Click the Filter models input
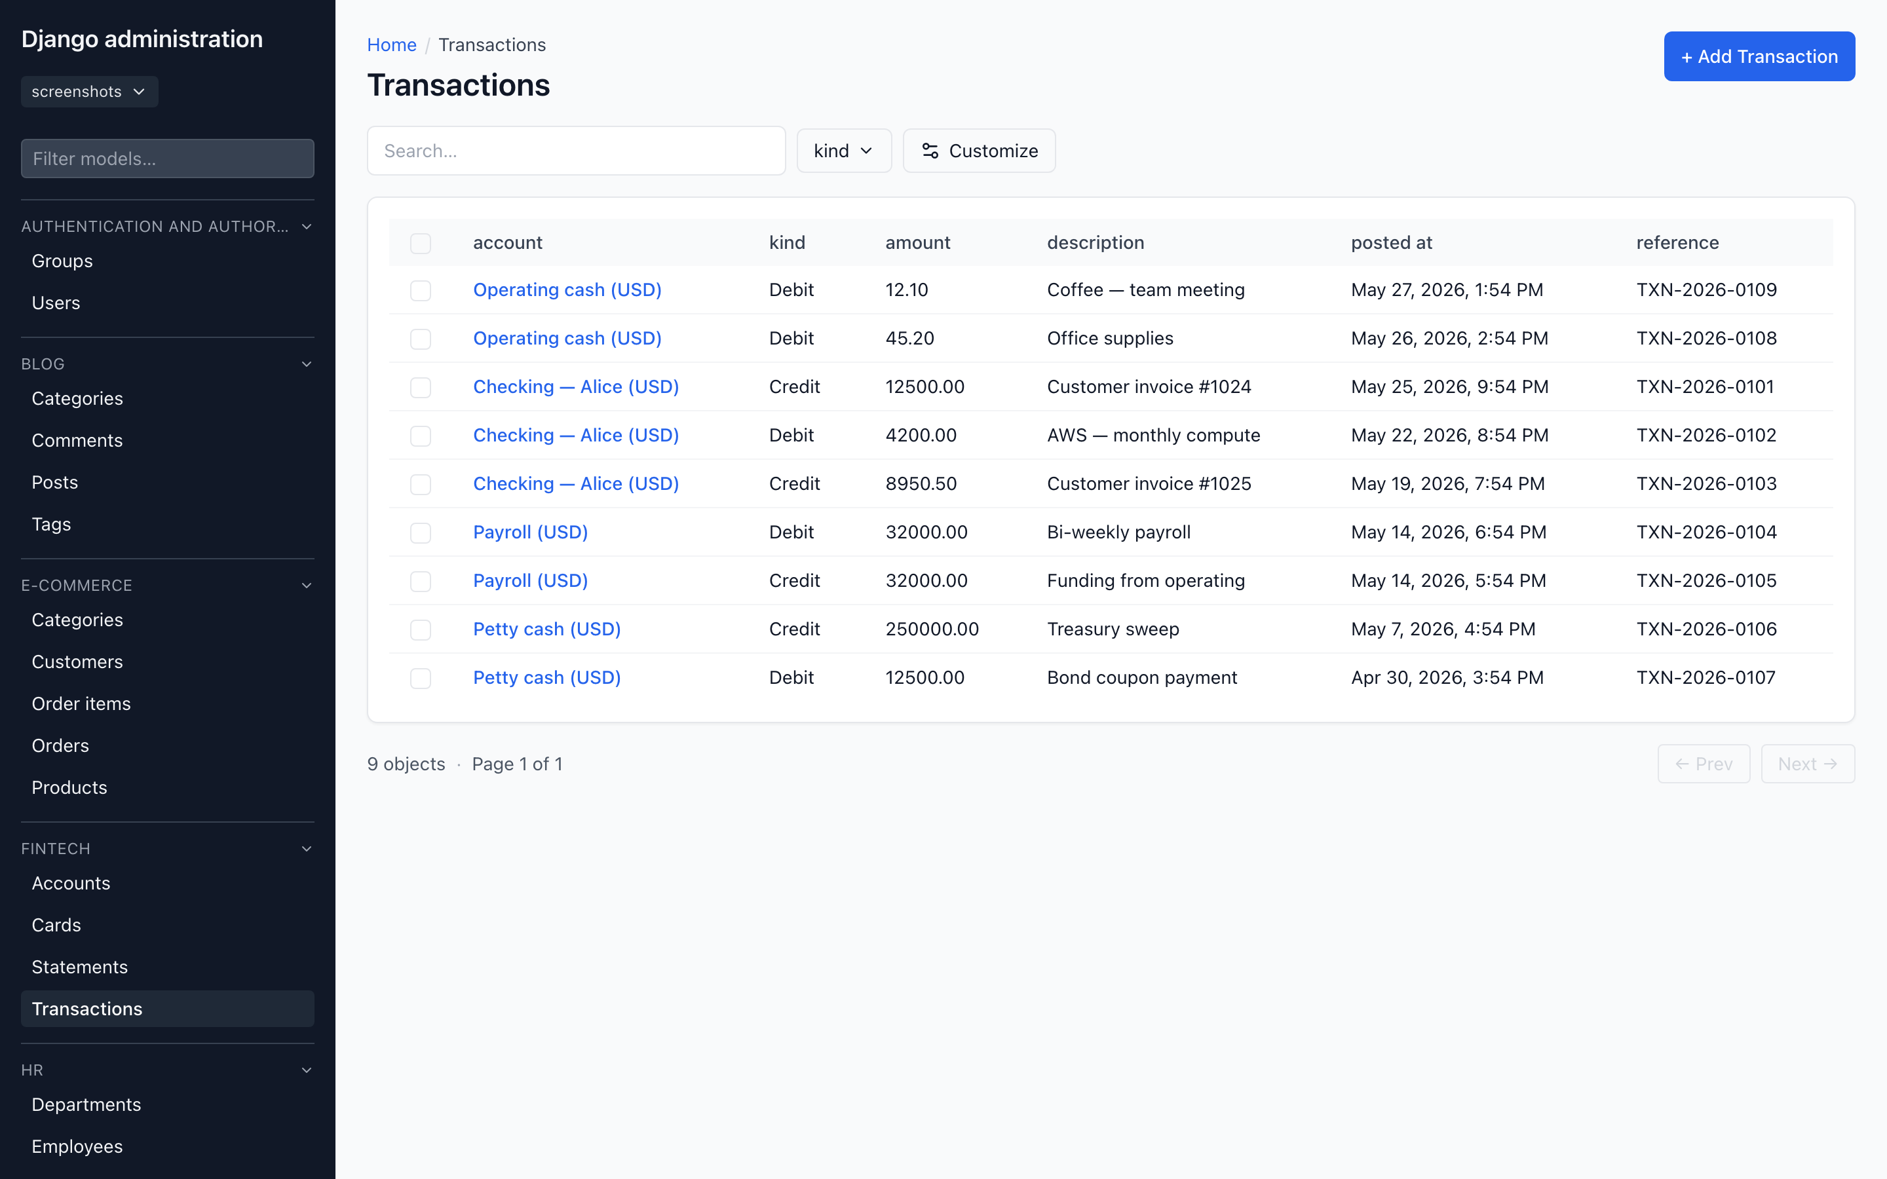The width and height of the screenshot is (1887, 1179). click(168, 159)
